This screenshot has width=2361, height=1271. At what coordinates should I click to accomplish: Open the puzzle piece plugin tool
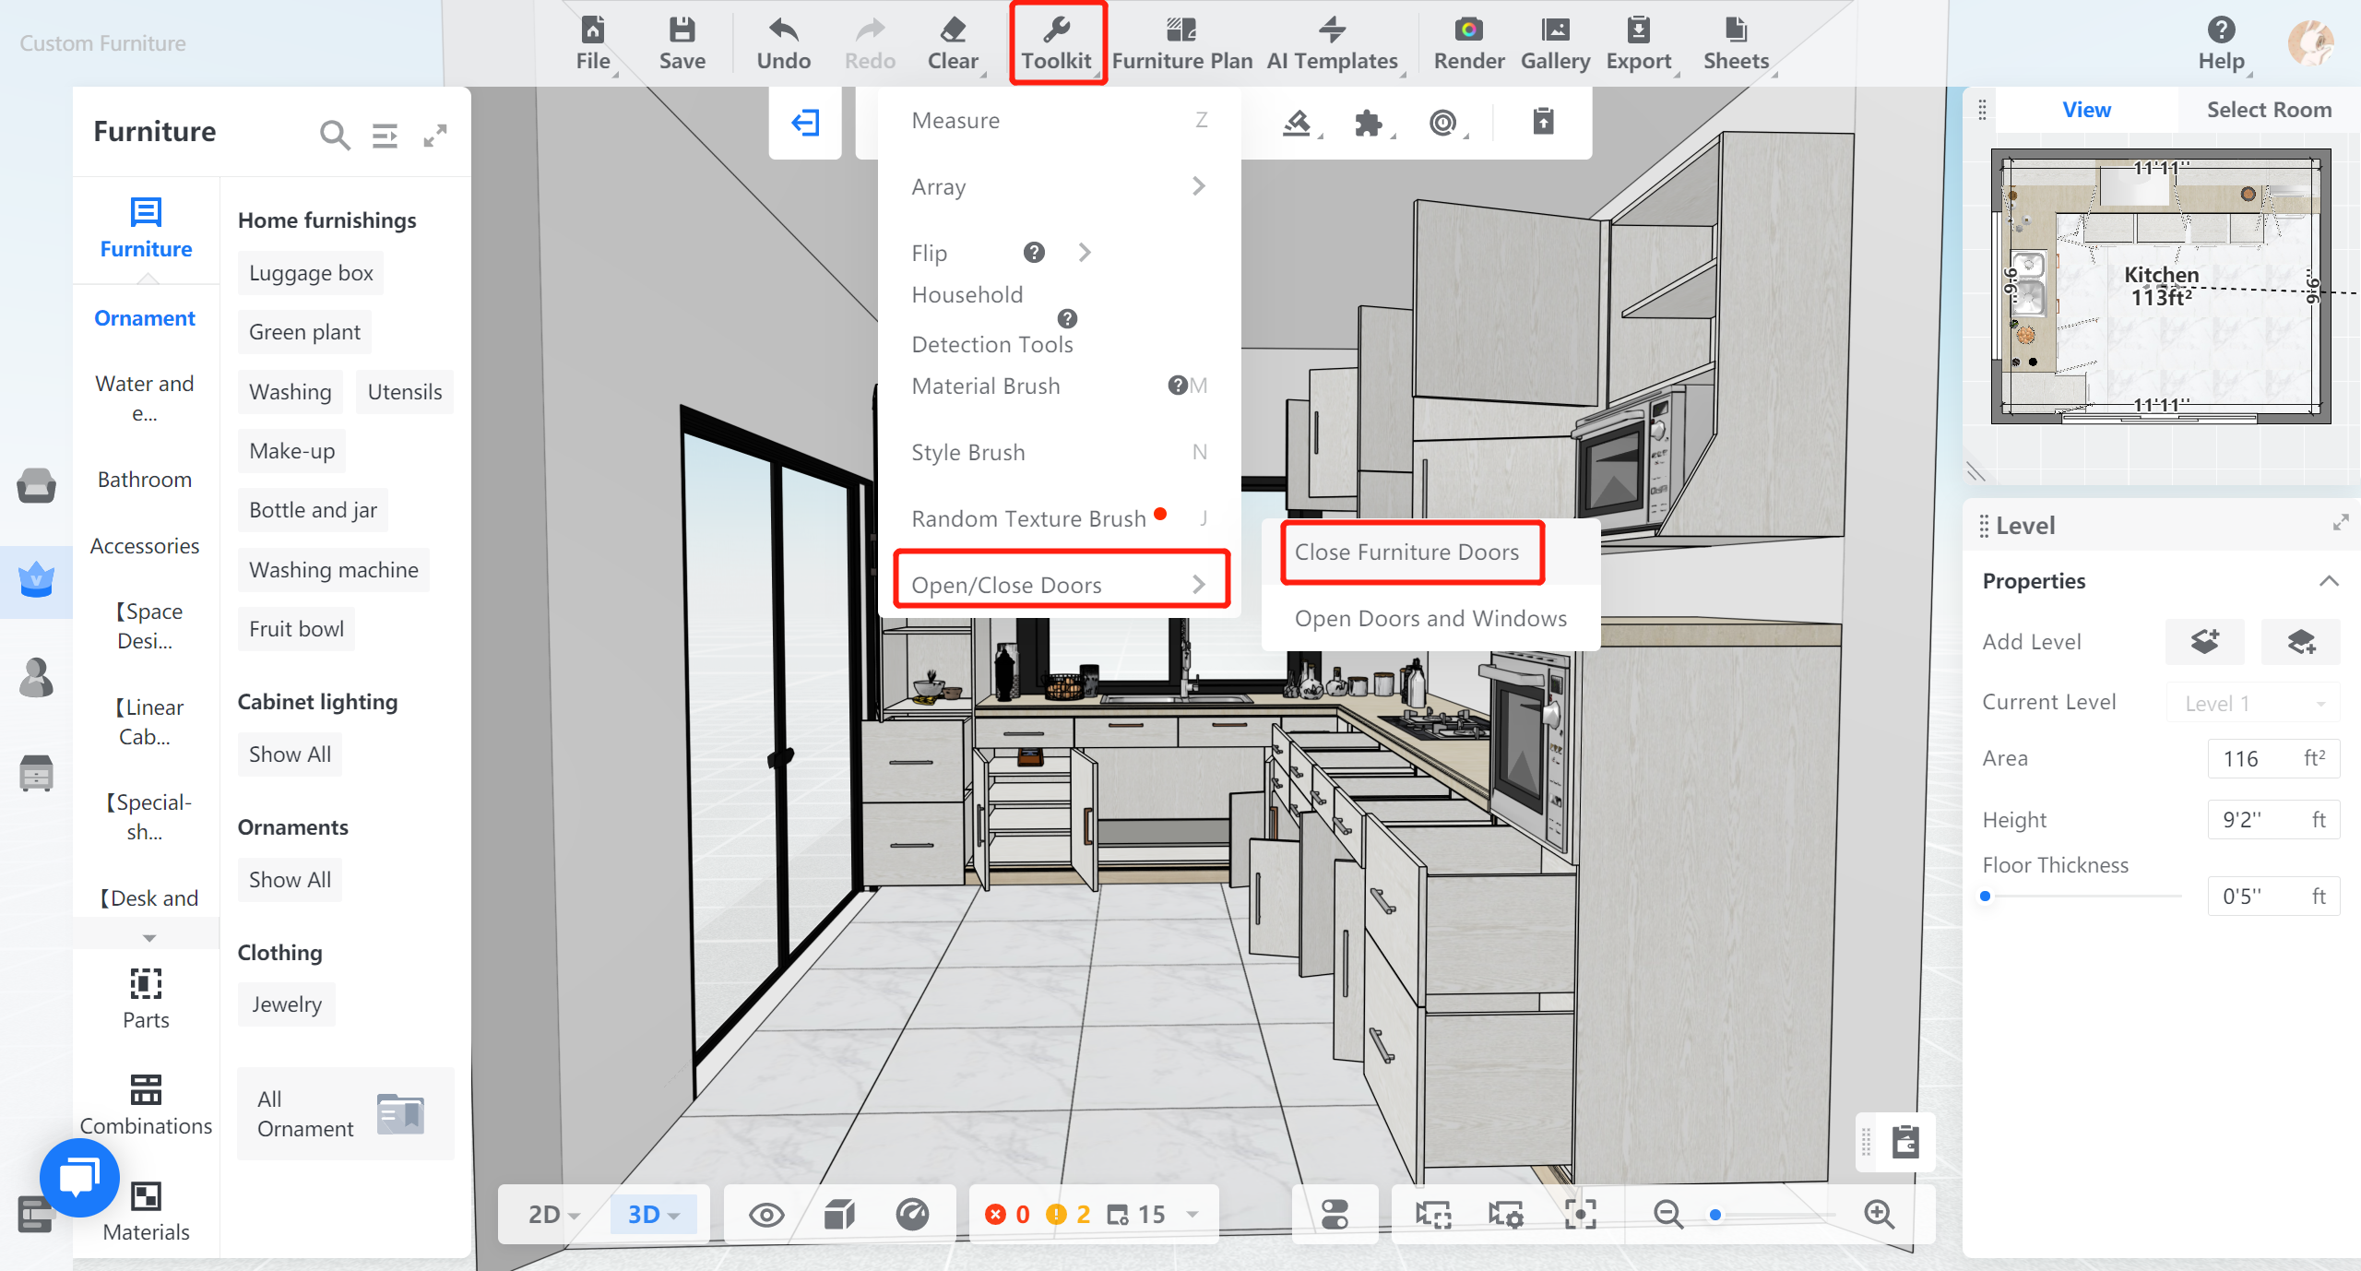1369,122
